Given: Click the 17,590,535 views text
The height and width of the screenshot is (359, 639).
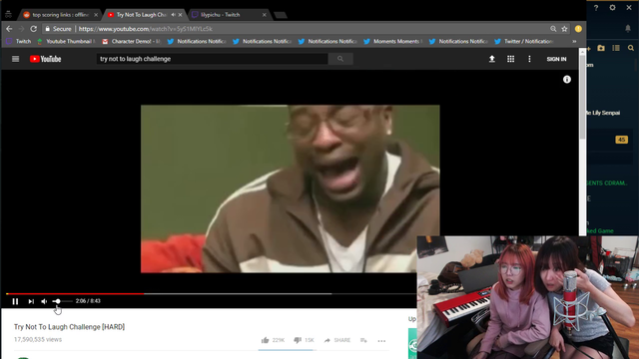Looking at the screenshot, I should coord(38,339).
